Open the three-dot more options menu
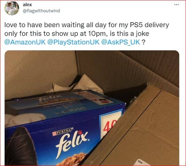Screen dimensions: 186x166 [176, 5]
